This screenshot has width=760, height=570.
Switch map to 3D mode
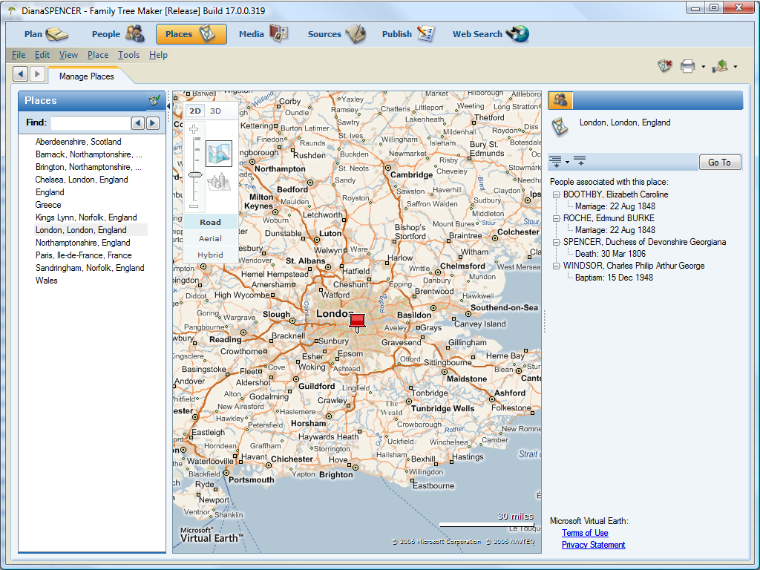pos(215,111)
